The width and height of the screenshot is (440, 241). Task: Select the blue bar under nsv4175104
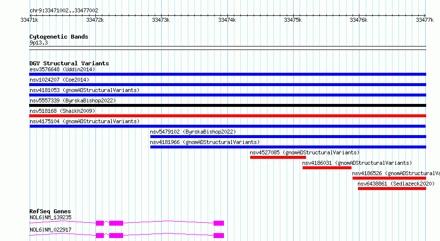(x=227, y=126)
